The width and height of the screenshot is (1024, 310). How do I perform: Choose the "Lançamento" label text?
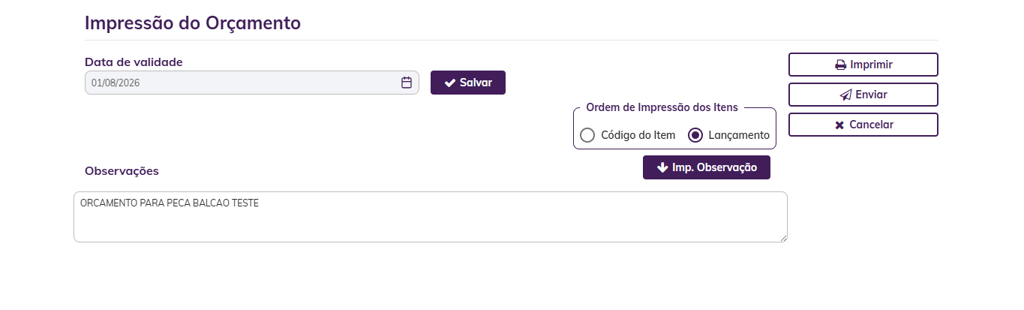739,135
